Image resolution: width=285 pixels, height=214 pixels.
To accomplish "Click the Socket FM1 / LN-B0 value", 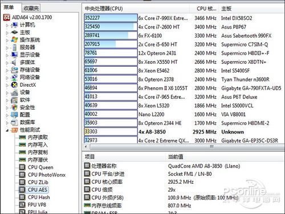I will [190, 174].
